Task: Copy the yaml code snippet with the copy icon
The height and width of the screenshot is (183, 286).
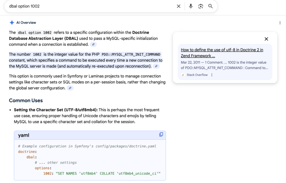Action: pyautogui.click(x=161, y=134)
